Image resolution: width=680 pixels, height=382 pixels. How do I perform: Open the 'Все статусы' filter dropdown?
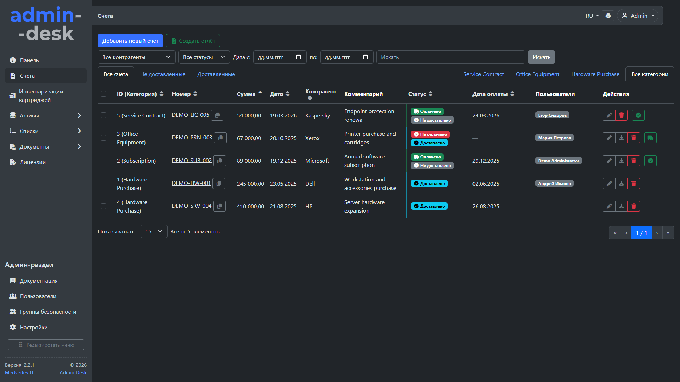coord(204,57)
